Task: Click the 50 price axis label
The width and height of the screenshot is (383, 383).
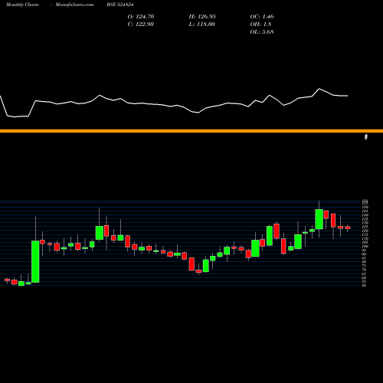Action: (364, 285)
